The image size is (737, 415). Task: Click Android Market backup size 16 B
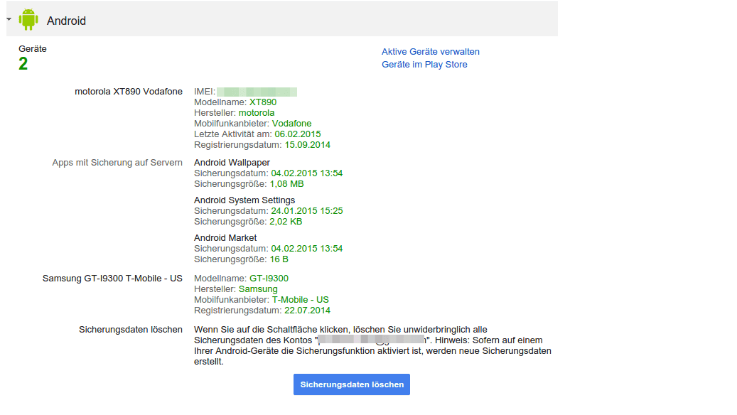[x=279, y=259]
